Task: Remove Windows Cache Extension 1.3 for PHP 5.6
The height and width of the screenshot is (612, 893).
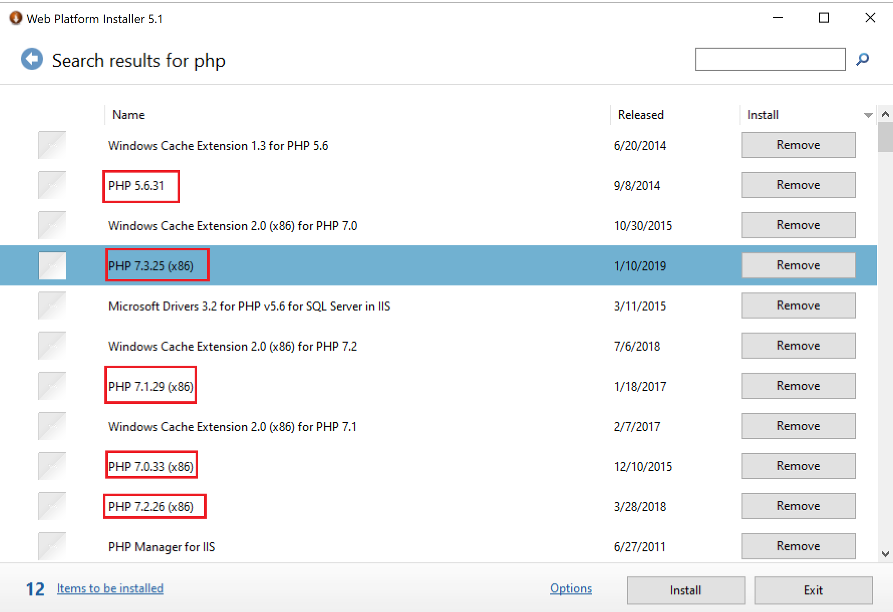Action: (798, 145)
